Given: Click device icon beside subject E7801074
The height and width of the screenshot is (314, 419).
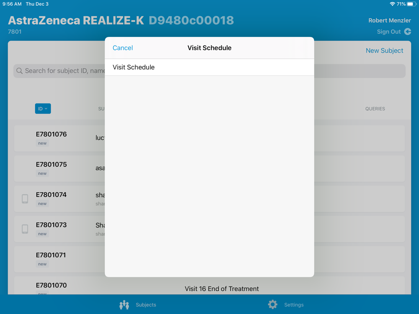Looking at the screenshot, I should pyautogui.click(x=25, y=199).
